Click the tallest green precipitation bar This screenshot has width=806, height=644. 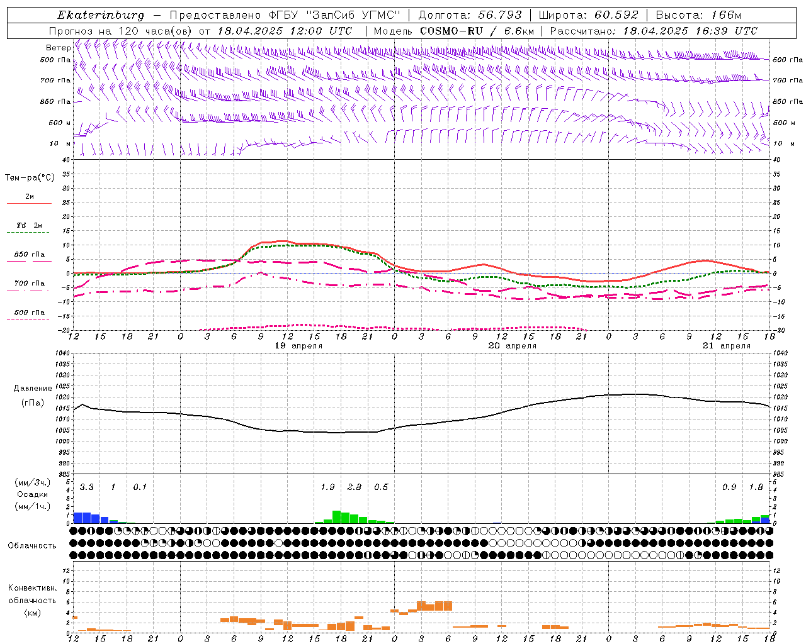click(336, 517)
